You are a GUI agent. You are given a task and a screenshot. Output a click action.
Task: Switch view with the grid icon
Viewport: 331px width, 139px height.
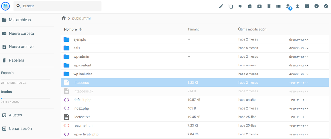pyautogui.click(x=278, y=6)
